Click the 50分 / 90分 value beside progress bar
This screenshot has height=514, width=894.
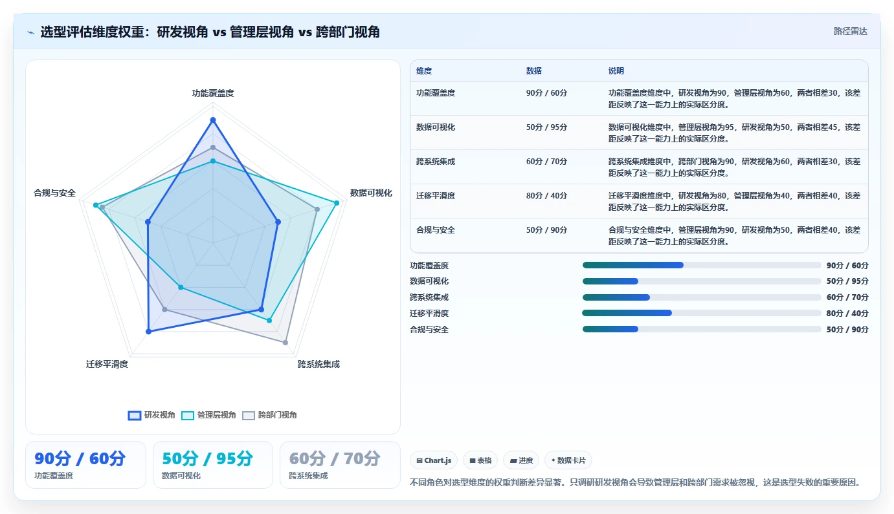(x=847, y=330)
